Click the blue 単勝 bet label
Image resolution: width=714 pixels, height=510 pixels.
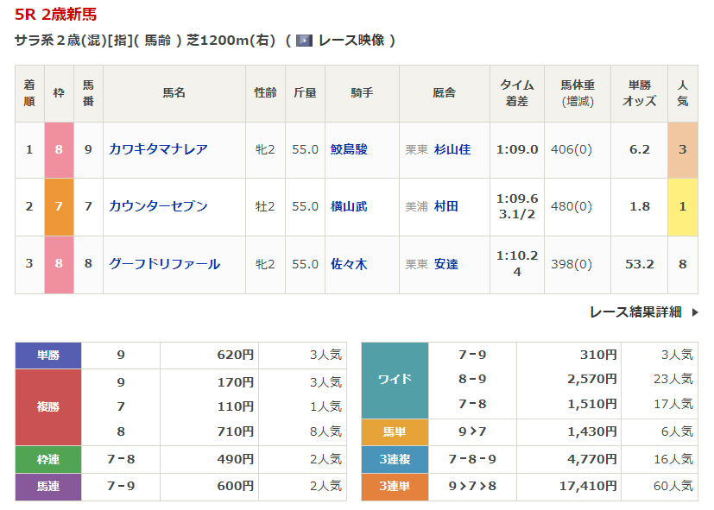(x=48, y=355)
